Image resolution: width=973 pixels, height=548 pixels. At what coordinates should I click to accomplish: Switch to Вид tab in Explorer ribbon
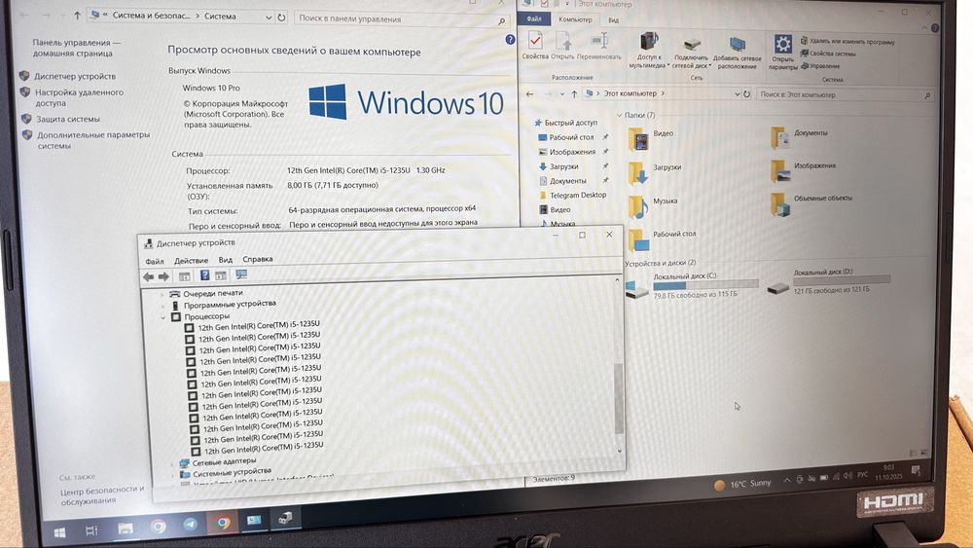click(613, 19)
